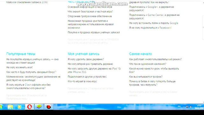Open 'Я могу играть в Clash офлайн' link
This screenshot has width=204, height=115.
(x=28, y=87)
